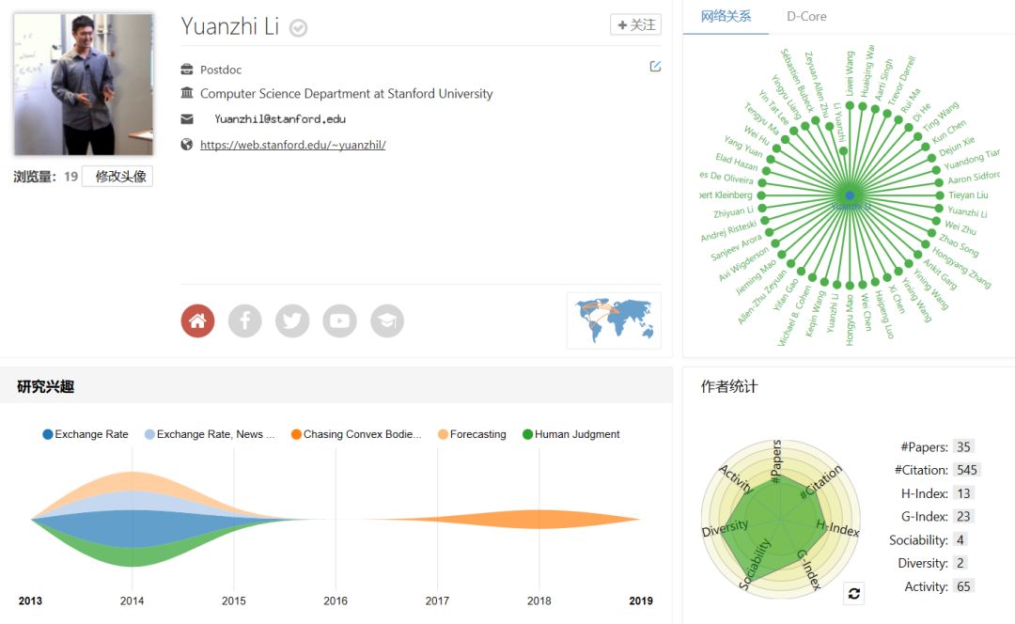
Task: Click the red home page icon
Action: pos(197,320)
